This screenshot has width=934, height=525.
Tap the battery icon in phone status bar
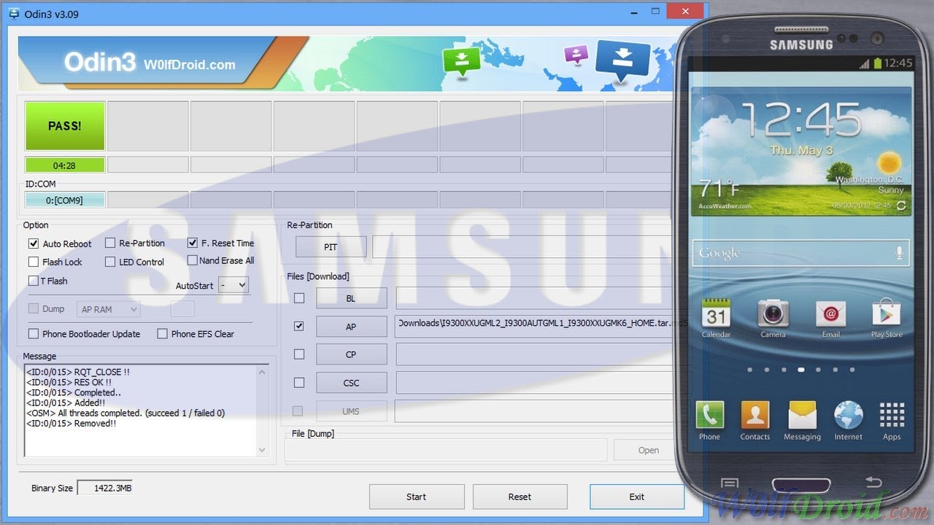click(878, 63)
